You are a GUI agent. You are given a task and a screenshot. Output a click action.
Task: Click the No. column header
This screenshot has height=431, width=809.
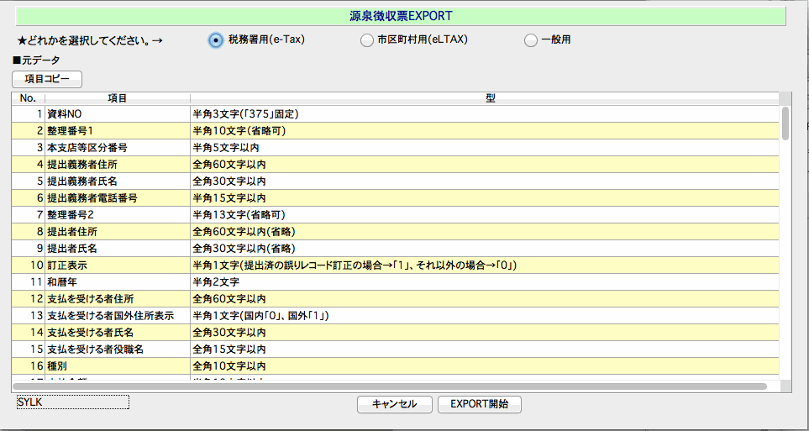(x=28, y=98)
